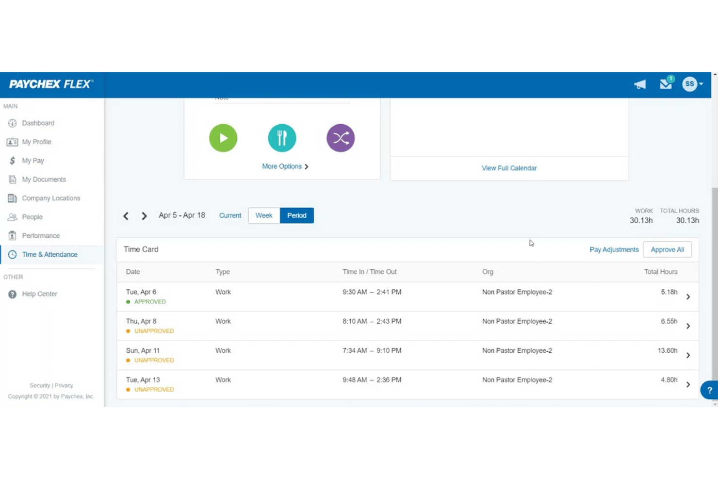
Task: Open Pay Adjustments link
Action: pos(614,249)
